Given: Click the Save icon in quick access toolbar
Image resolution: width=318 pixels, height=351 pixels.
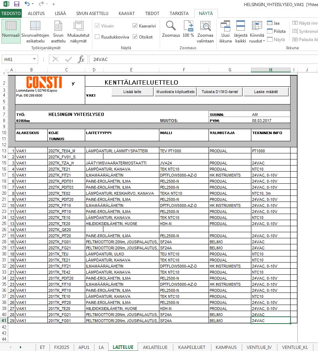Looking at the screenshot, I should pyautogui.click(x=16, y=4).
